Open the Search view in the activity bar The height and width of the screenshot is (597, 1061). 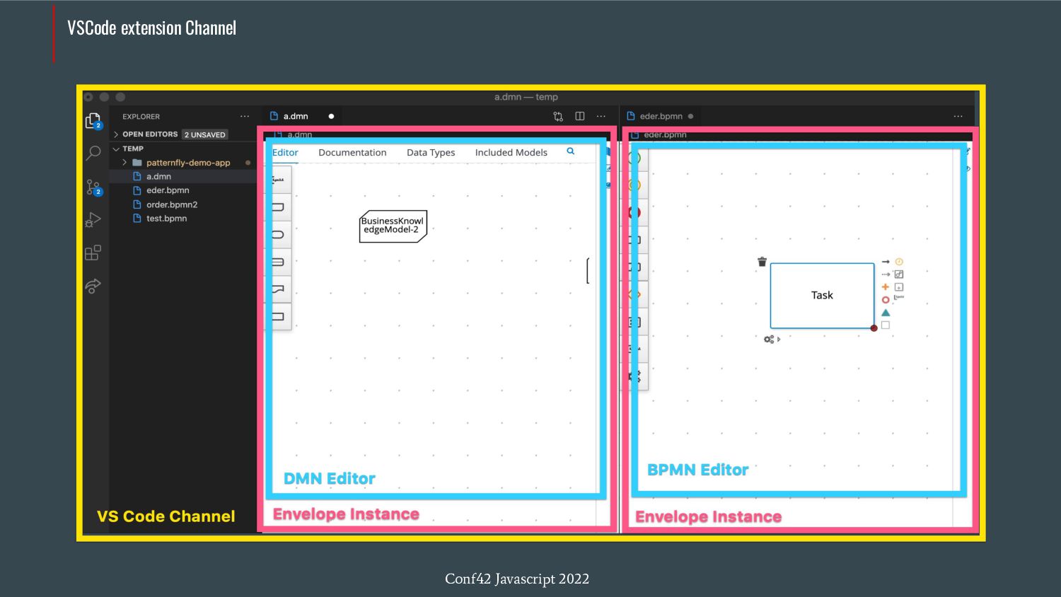pyautogui.click(x=93, y=153)
